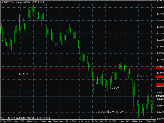Image resolution: width=164 pixels, height=123 pixels.
Task: Click the OHLC values "1.46968 1.47368 1.46925 1.47242"
Action: click(30, 2)
